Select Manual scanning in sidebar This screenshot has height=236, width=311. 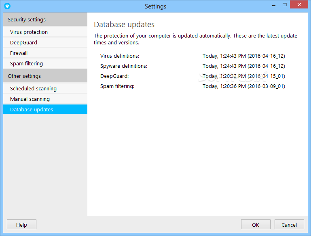(x=45, y=99)
